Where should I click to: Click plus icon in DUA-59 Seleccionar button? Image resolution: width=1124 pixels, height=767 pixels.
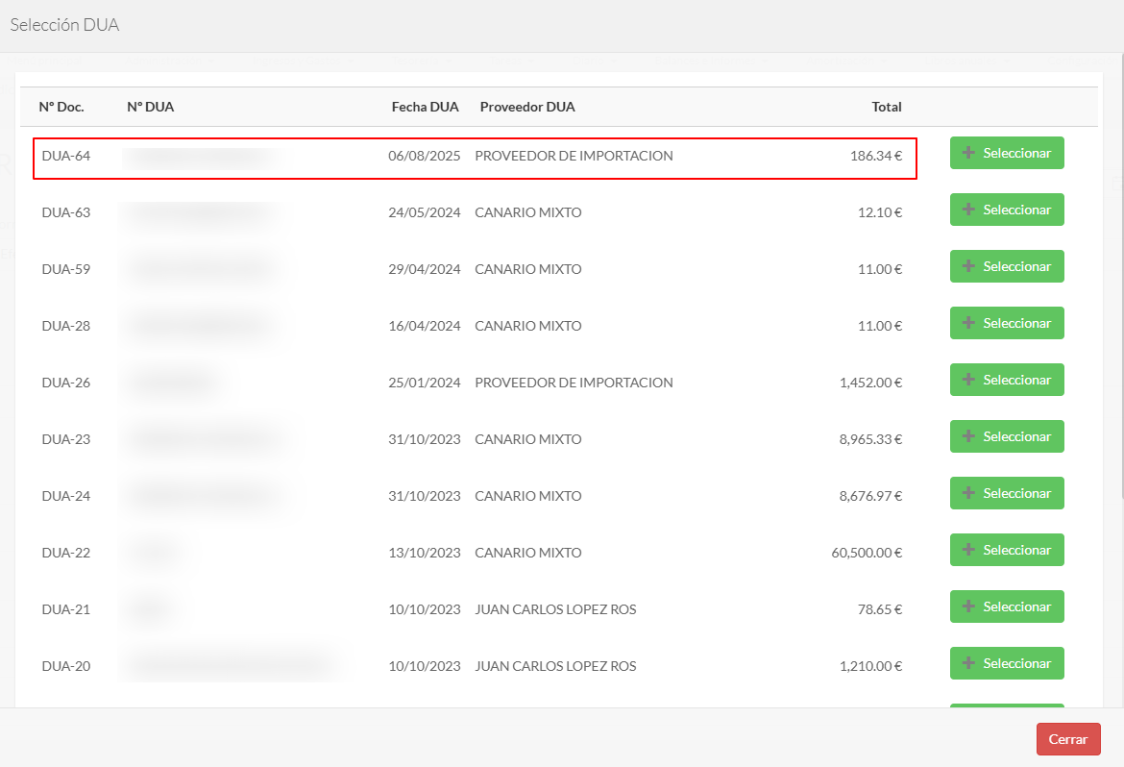(968, 267)
